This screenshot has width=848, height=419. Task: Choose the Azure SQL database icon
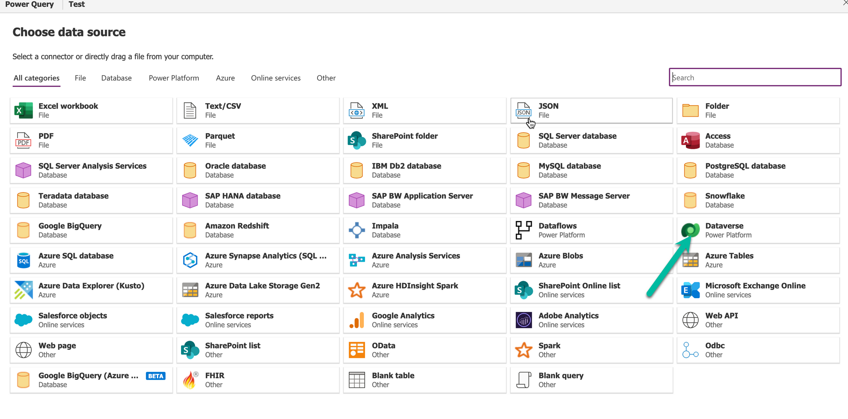pos(23,260)
